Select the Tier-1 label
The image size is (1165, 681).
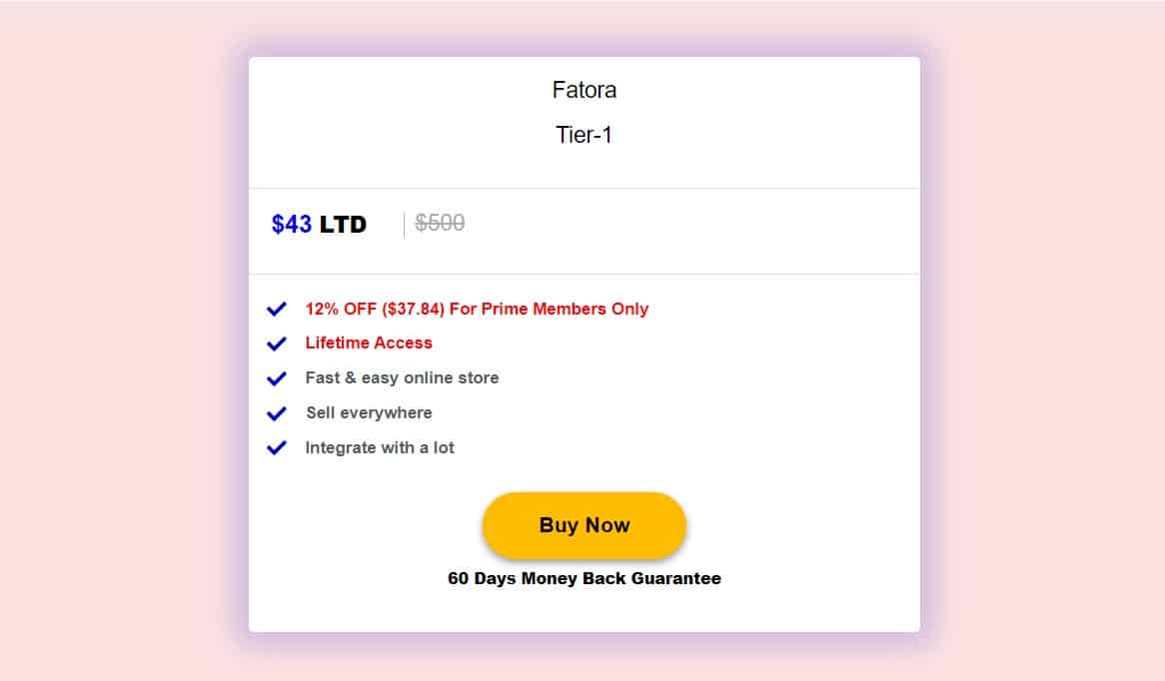point(584,135)
